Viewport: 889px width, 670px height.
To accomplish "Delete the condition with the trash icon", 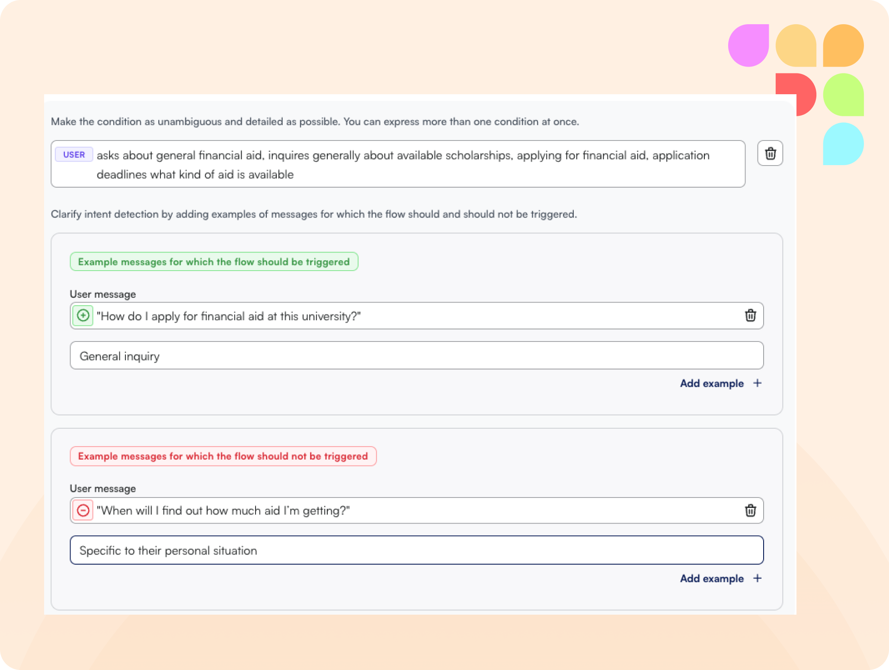I will 770,153.
